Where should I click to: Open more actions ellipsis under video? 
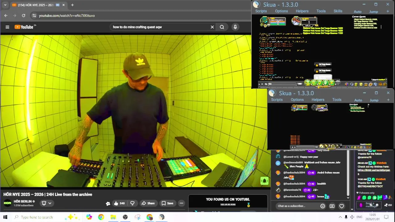[x=181, y=203]
